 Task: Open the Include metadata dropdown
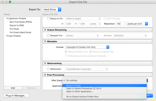click(87, 47)
